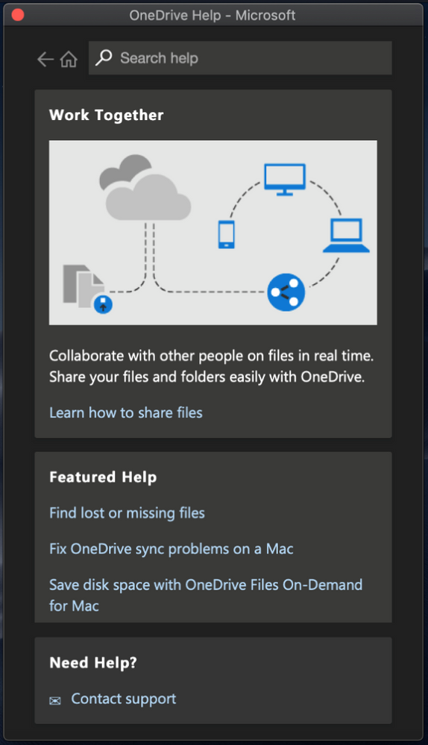Open Learn how to share files link
This screenshot has height=745, width=428.
[126, 412]
